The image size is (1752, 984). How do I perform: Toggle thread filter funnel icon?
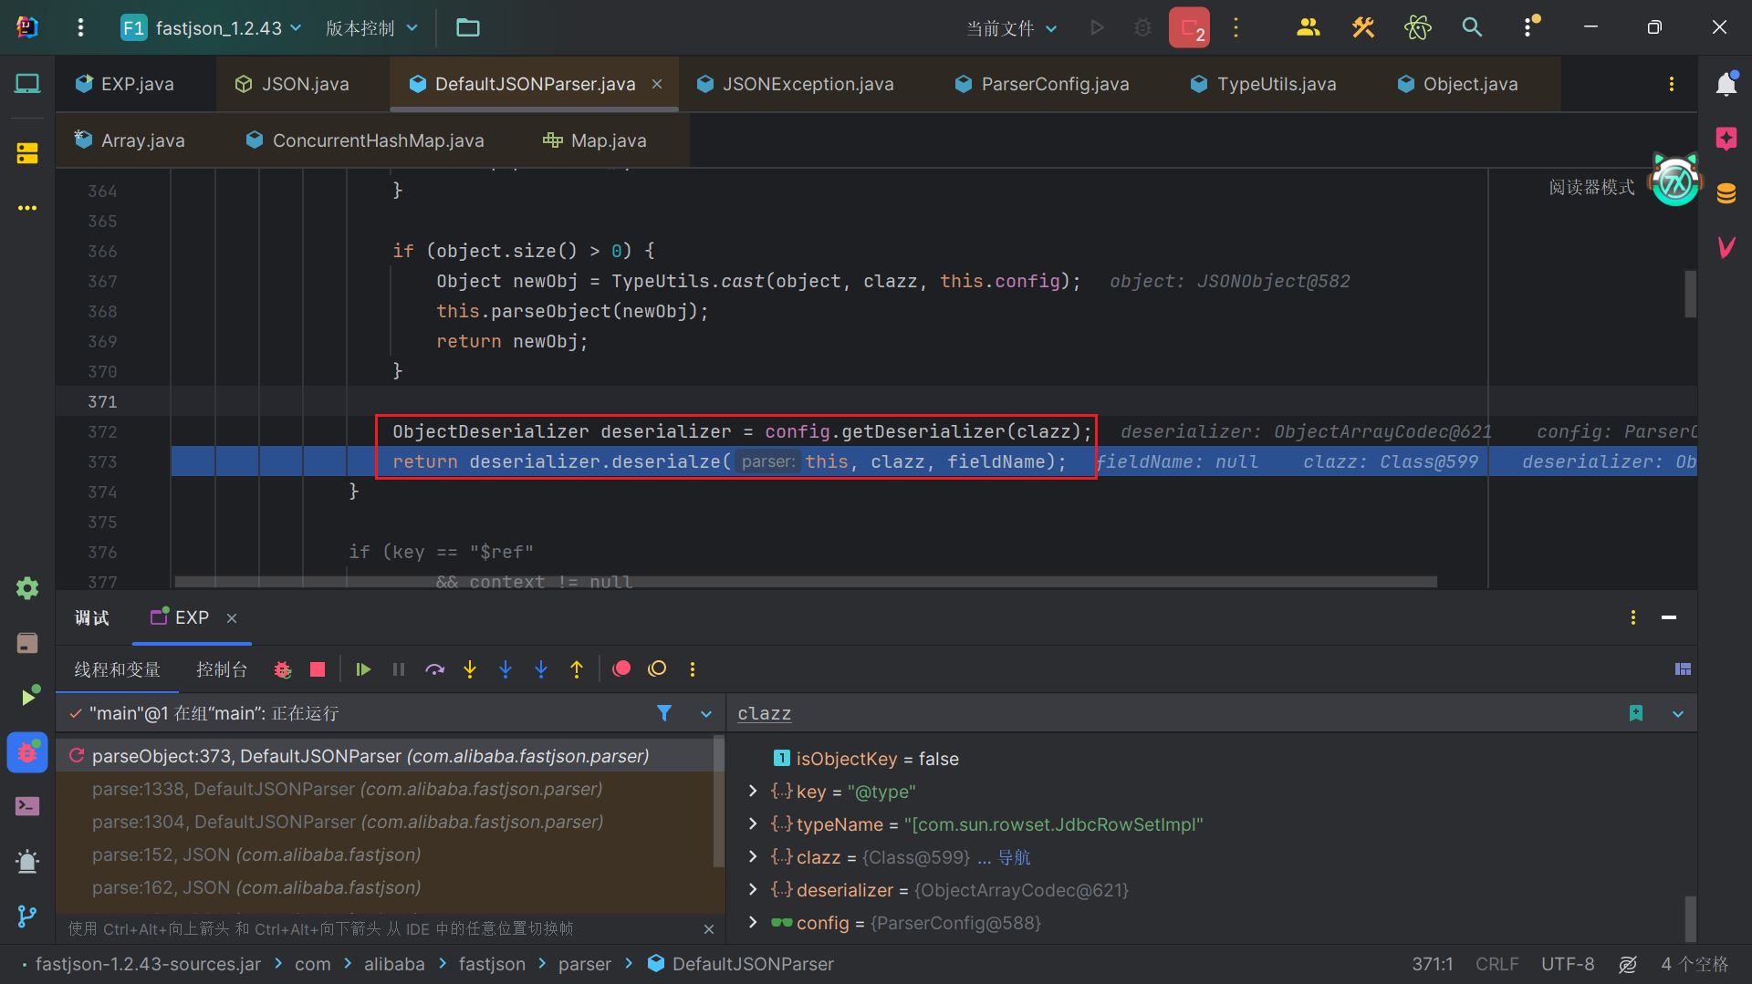pos(664,713)
